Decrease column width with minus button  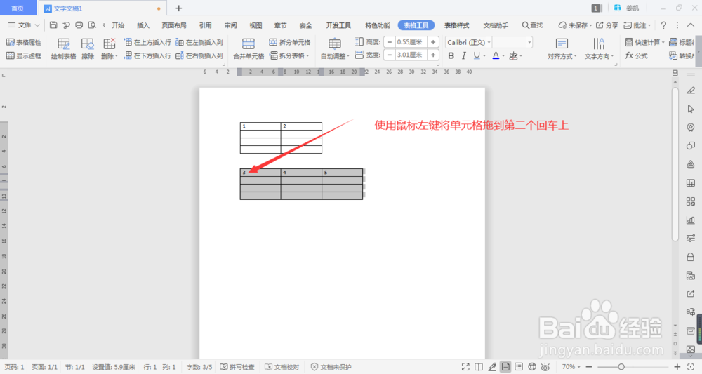390,55
